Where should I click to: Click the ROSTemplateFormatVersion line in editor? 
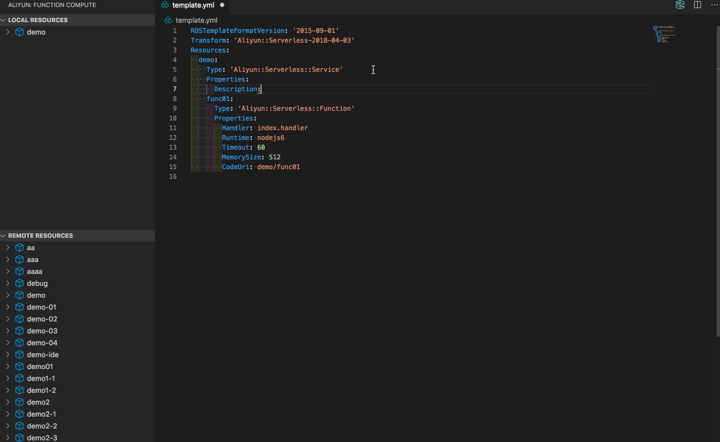click(x=265, y=31)
